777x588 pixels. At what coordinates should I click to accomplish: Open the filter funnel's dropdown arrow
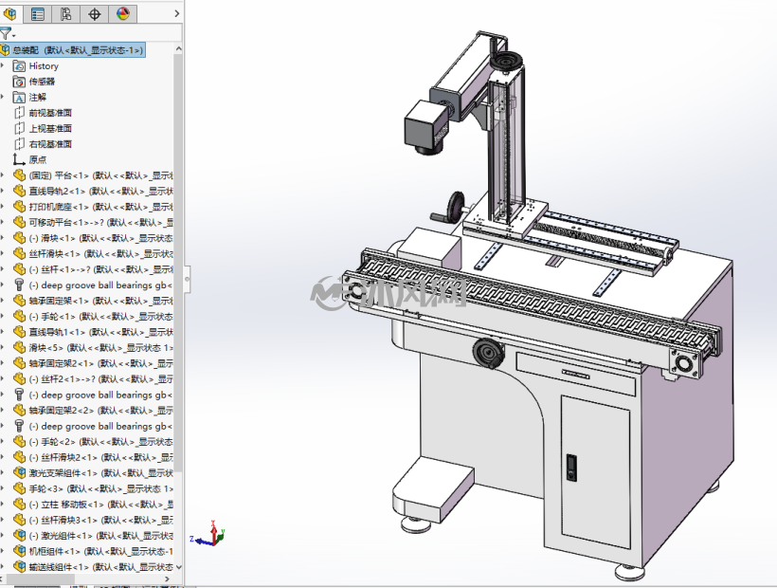tap(14, 36)
